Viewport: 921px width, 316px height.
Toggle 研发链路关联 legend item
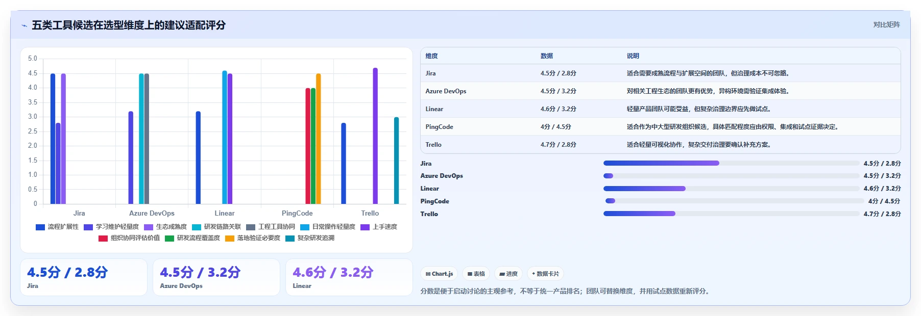coord(216,227)
